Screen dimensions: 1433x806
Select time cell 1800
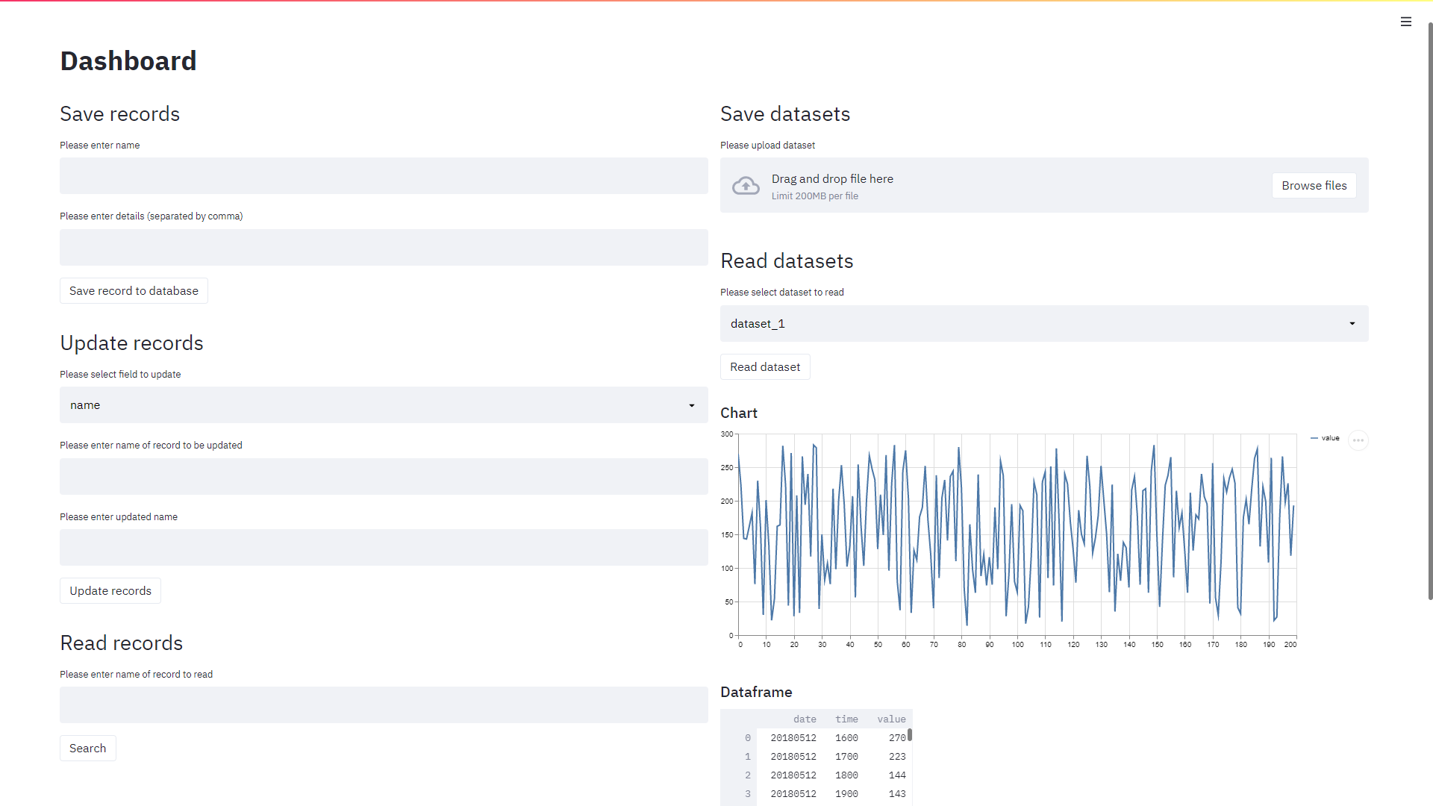click(x=844, y=775)
